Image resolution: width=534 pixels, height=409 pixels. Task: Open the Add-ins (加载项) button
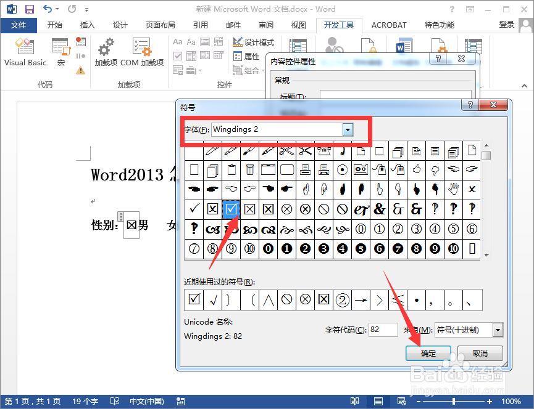(106, 52)
